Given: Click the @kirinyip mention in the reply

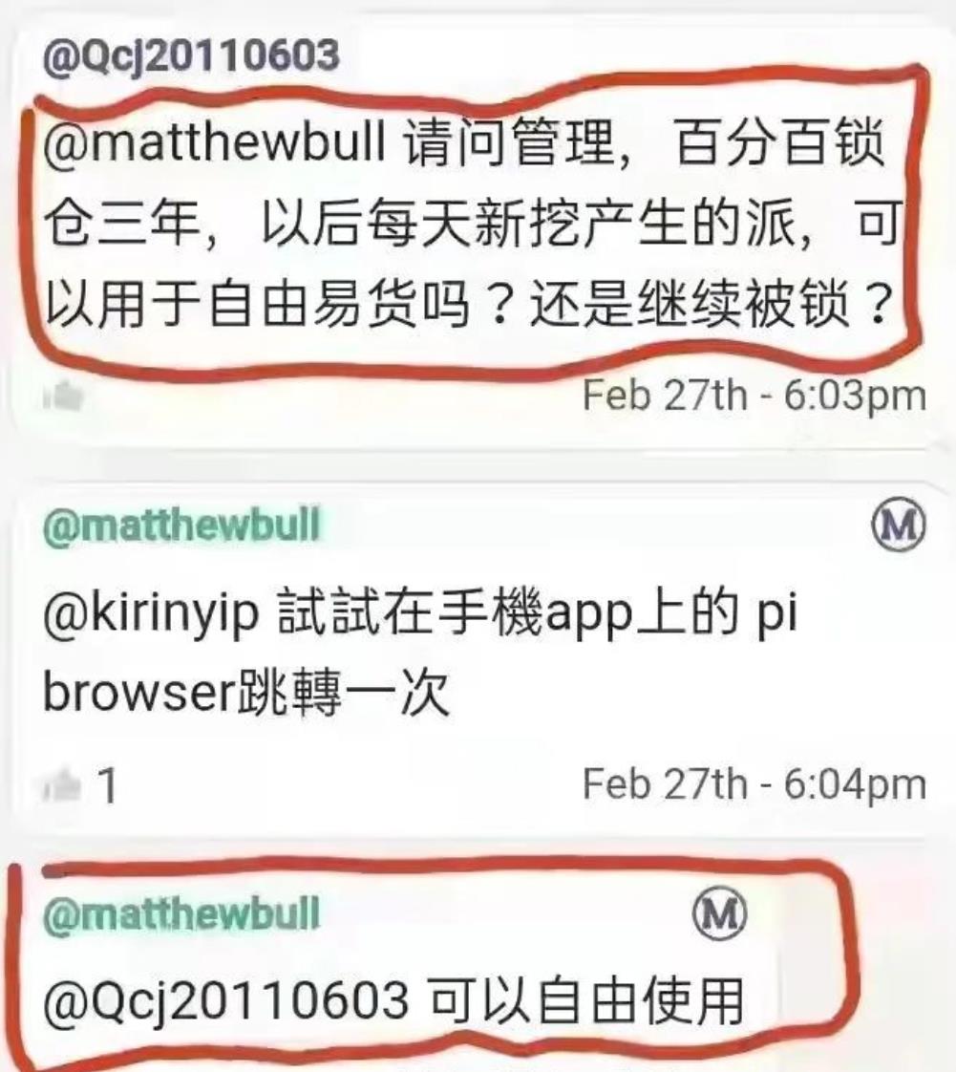Looking at the screenshot, I should [151, 612].
